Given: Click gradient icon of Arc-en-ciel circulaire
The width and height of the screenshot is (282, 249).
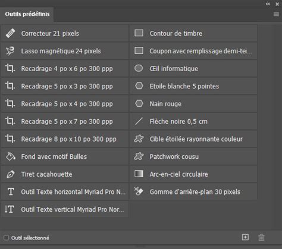Looking at the screenshot, I should pos(139,174).
